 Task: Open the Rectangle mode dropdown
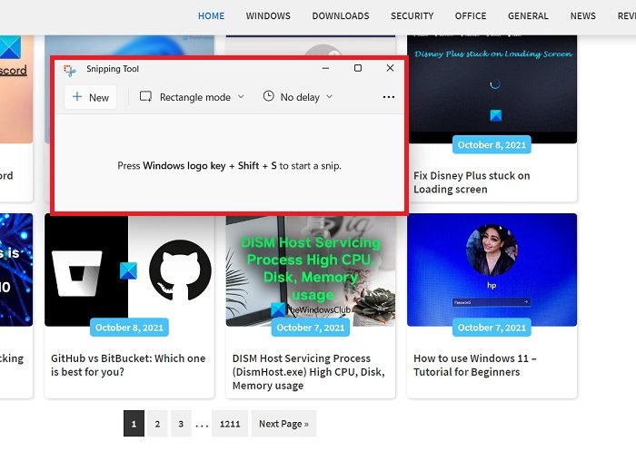point(192,97)
